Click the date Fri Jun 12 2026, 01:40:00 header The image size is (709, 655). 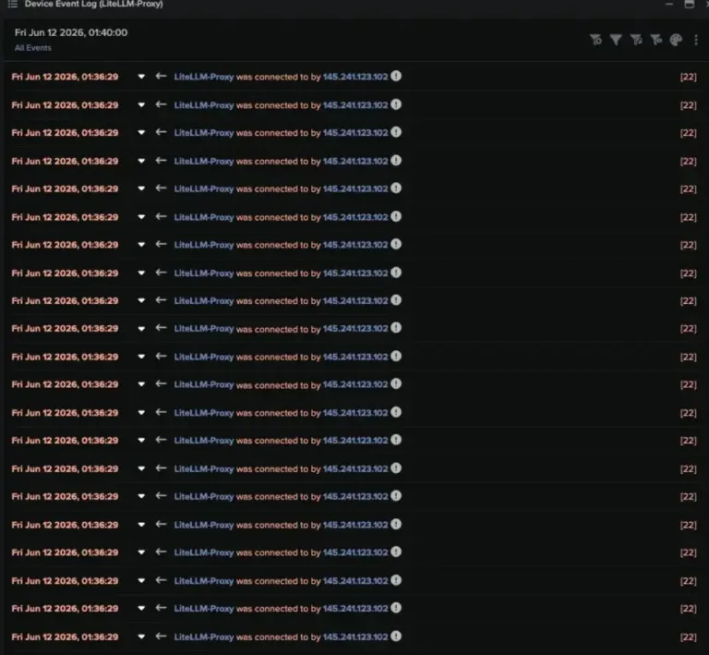(x=71, y=32)
